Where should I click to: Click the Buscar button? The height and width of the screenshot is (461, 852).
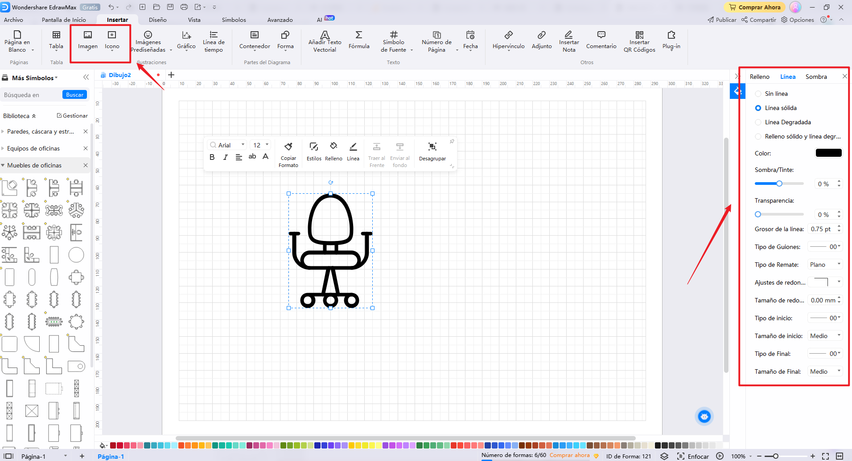coord(74,95)
